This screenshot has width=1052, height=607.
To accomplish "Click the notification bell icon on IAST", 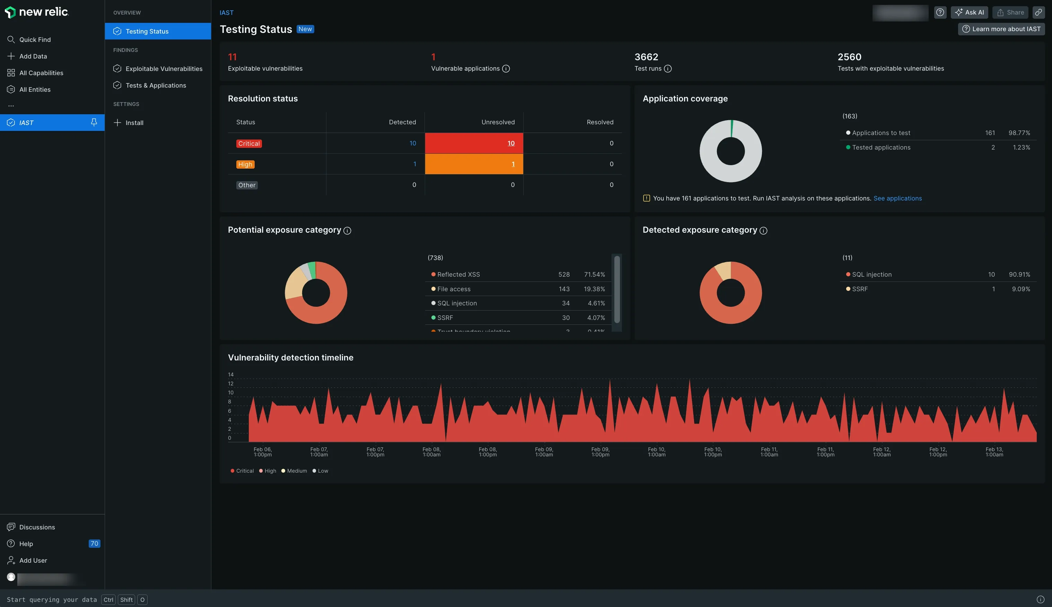I will point(93,122).
